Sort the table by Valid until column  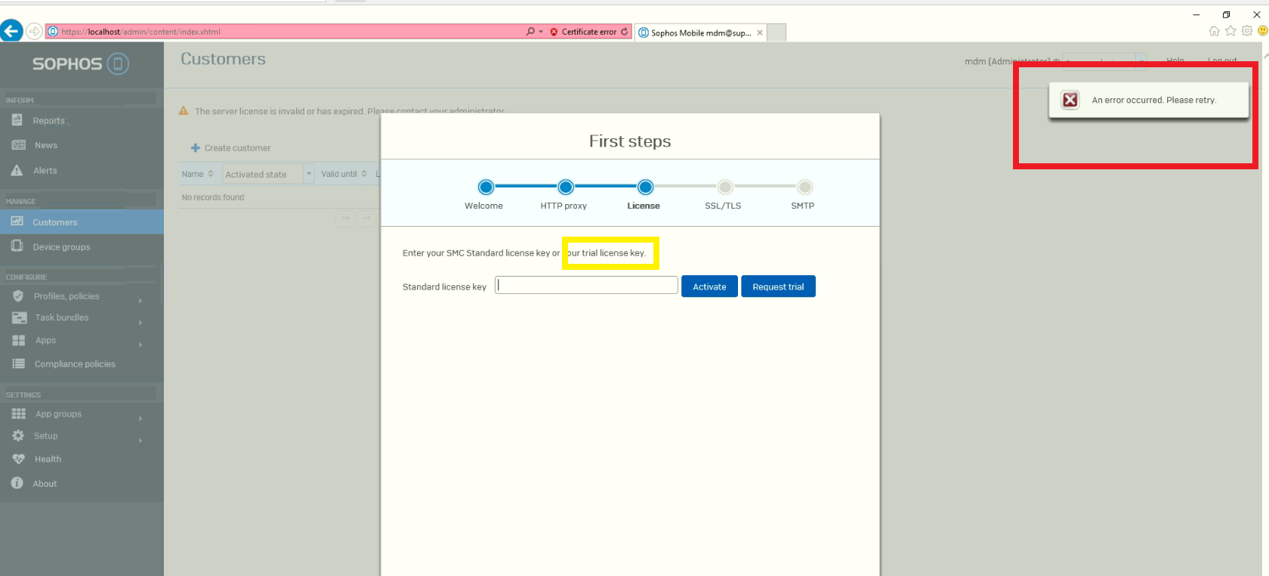[x=344, y=174]
